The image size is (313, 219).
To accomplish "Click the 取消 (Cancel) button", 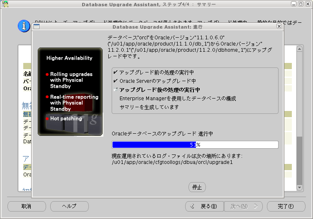I will pyautogui.click(x=27, y=206).
